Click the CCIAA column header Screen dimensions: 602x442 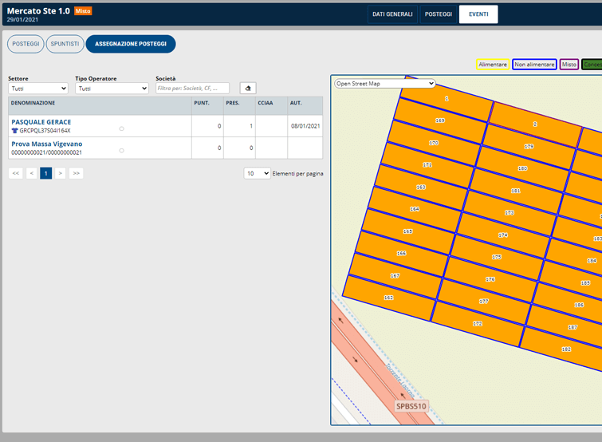[271, 105]
